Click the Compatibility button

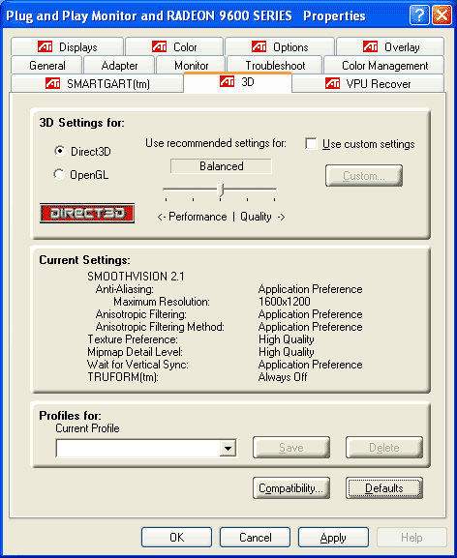(291, 488)
